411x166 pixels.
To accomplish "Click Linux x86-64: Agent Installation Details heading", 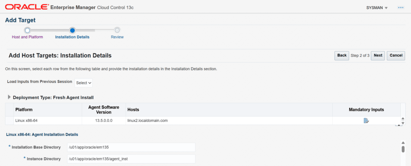I will (42, 135).
